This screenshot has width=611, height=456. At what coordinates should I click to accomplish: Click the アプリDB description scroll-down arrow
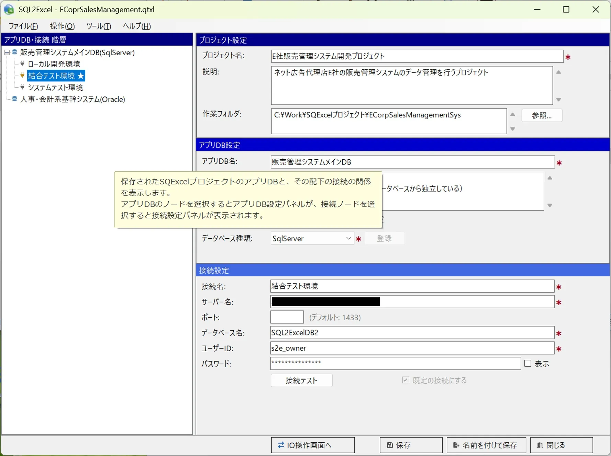click(x=550, y=205)
